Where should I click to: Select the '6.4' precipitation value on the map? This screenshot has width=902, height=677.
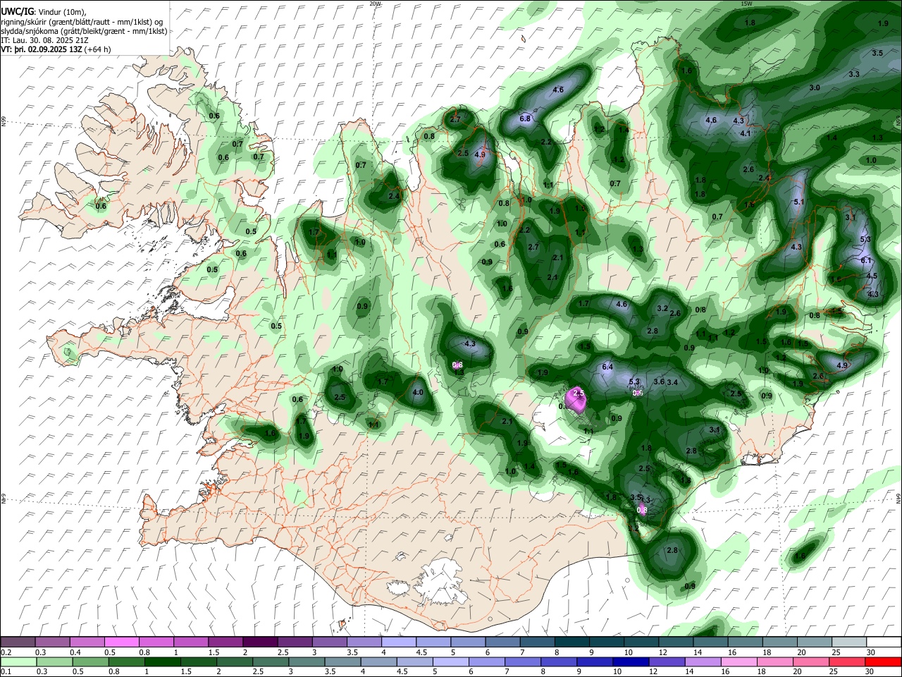coord(607,367)
